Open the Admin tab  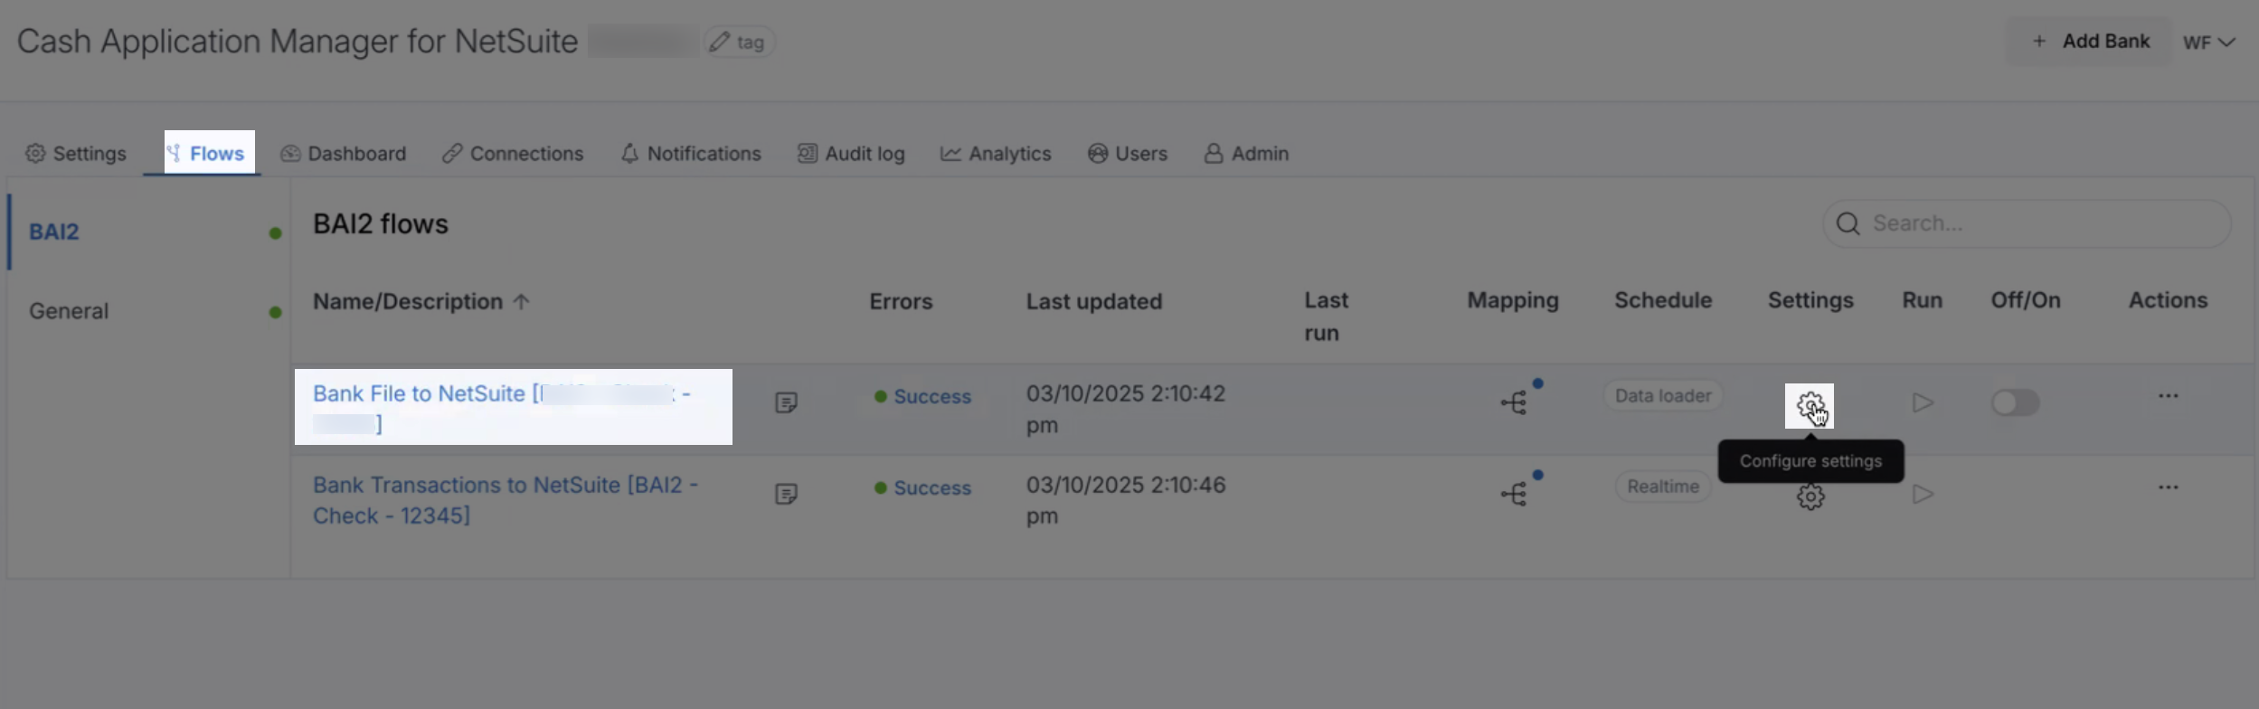tap(1246, 154)
